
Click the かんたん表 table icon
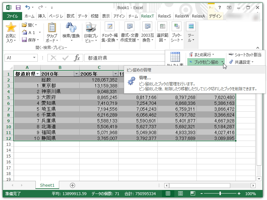click(175, 57)
